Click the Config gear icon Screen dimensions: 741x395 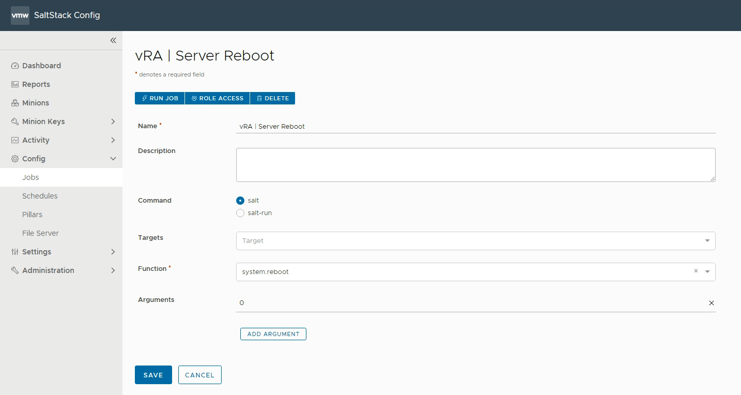click(x=14, y=159)
